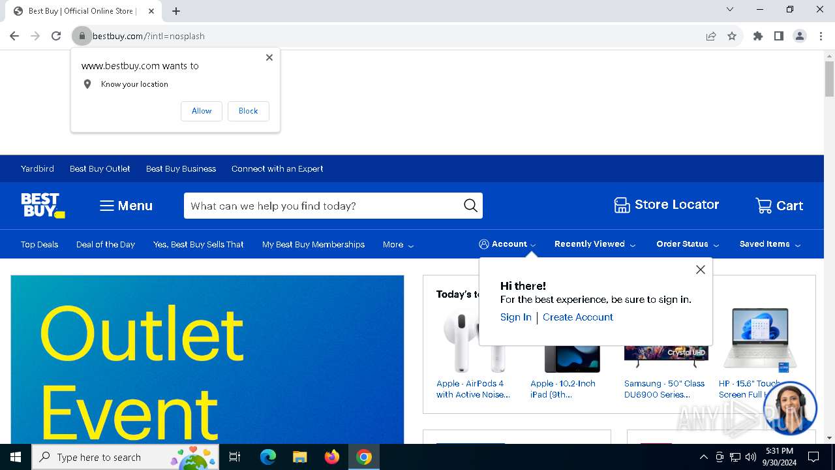Launch Microsoft Edge from taskbar

pyautogui.click(x=268, y=457)
